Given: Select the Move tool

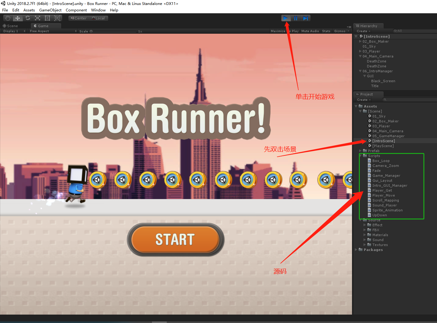Looking at the screenshot, I should pyautogui.click(x=18, y=18).
